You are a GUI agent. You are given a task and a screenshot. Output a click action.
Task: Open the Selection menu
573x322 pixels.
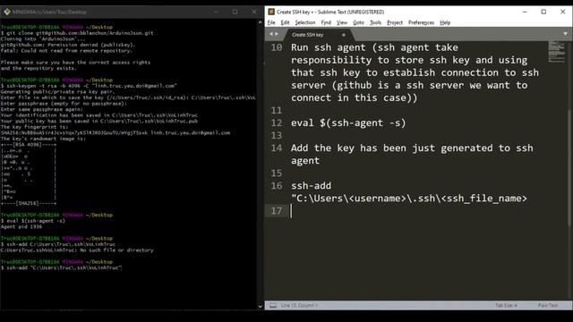coord(305,22)
